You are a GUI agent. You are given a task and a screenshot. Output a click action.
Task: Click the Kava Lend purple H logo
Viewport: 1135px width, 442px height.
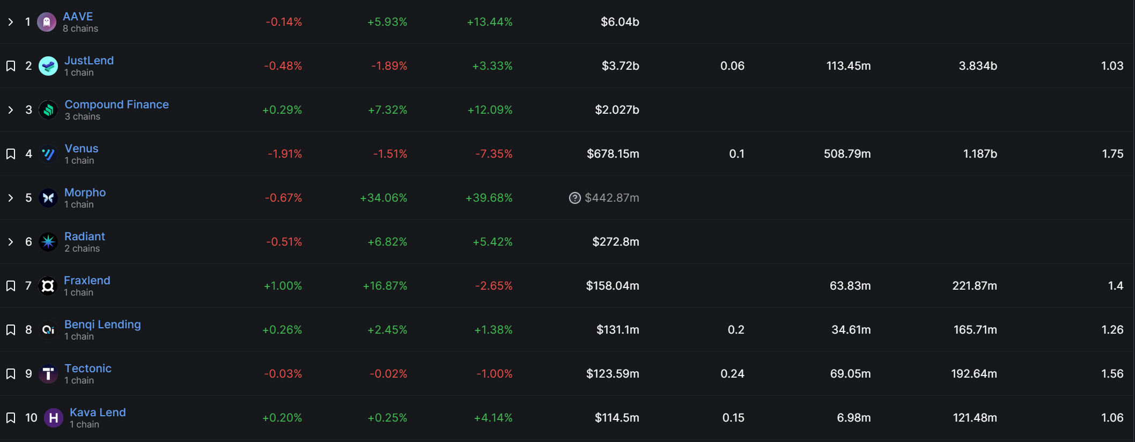click(53, 418)
